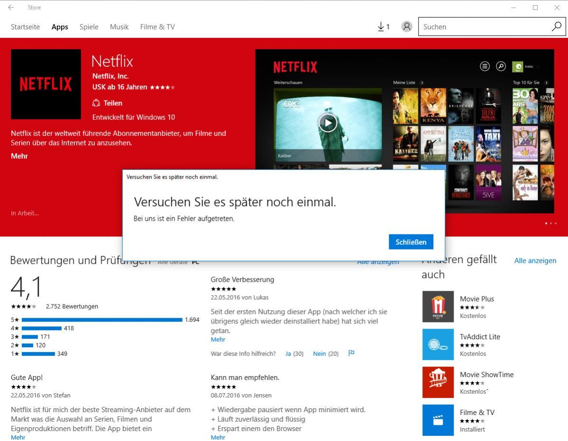The image size is (568, 441).
Task: Read more of the Gute App! review
Action: (18, 437)
